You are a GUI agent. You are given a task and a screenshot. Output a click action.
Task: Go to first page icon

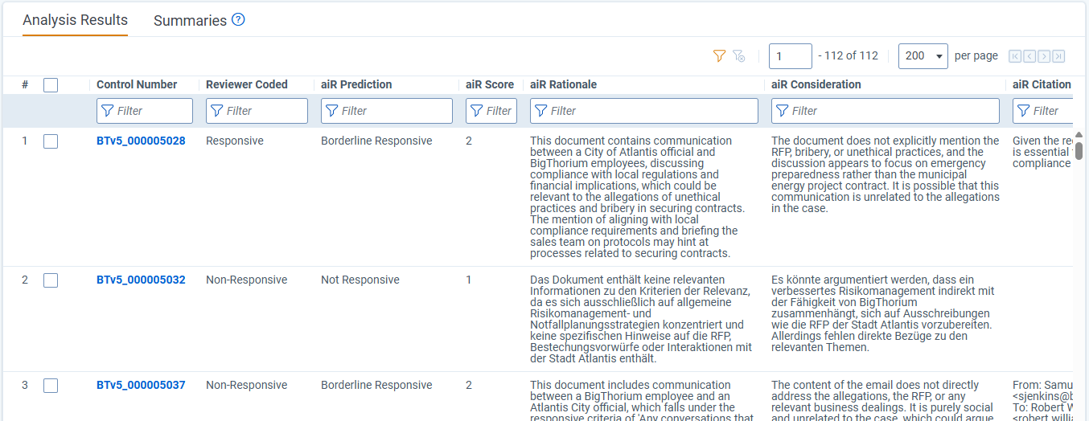[1015, 56]
